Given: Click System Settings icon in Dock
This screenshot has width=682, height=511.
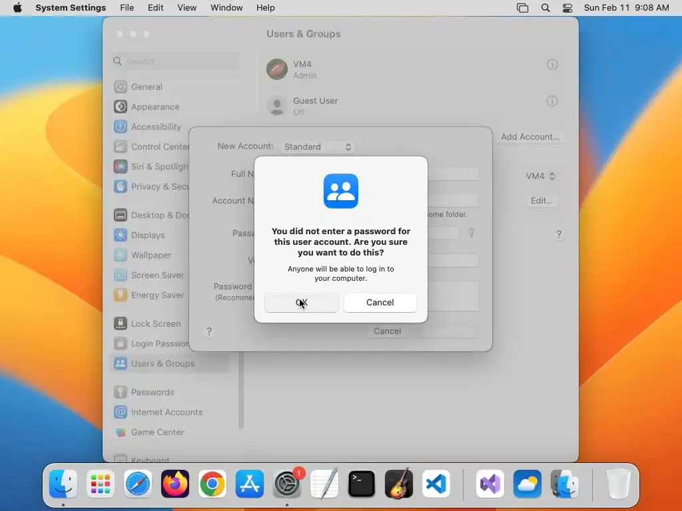Looking at the screenshot, I should pyautogui.click(x=287, y=484).
